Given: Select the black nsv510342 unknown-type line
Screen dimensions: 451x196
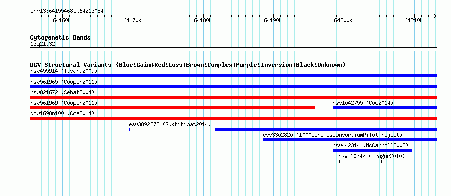Looking at the screenshot, I should pyautogui.click(x=360, y=161).
